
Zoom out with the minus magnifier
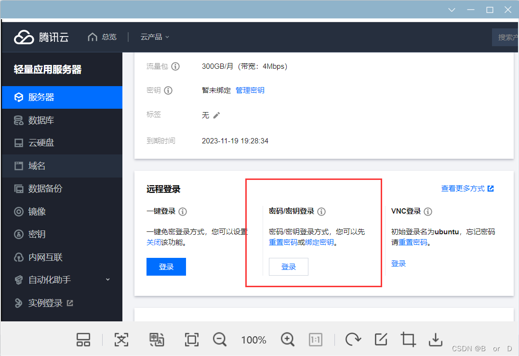point(220,340)
